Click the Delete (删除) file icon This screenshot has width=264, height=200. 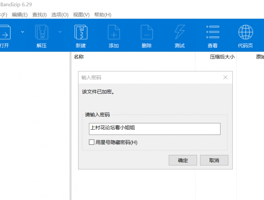pyautogui.click(x=147, y=33)
